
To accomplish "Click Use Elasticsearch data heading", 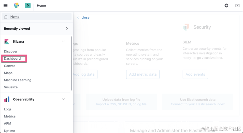I will [198, 99].
